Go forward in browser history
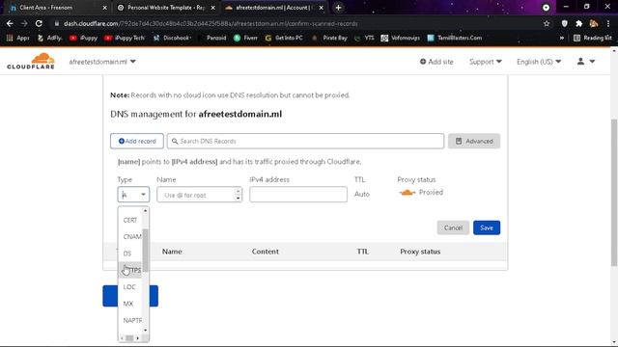 24,23
